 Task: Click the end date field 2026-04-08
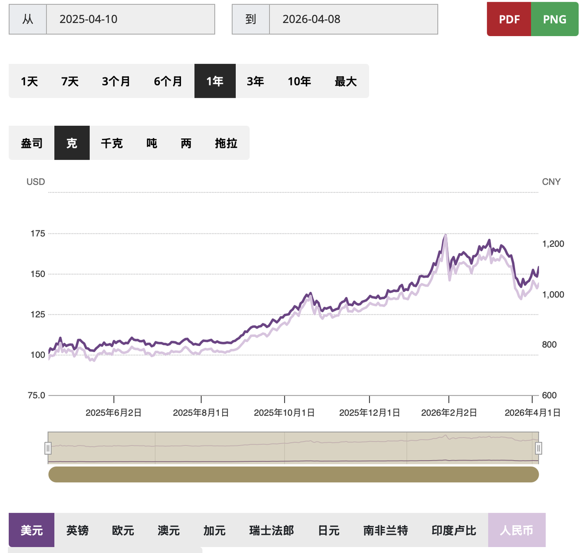click(353, 19)
